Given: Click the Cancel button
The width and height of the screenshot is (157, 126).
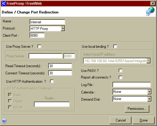Looking at the screenshot, I should (120, 120).
